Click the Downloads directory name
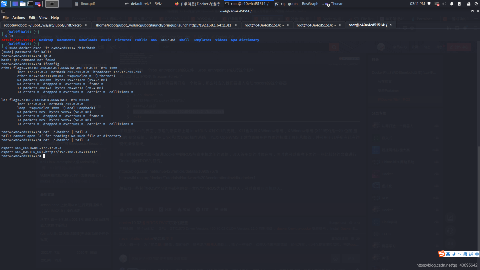Viewport: 480px width, 270px height. [88, 40]
